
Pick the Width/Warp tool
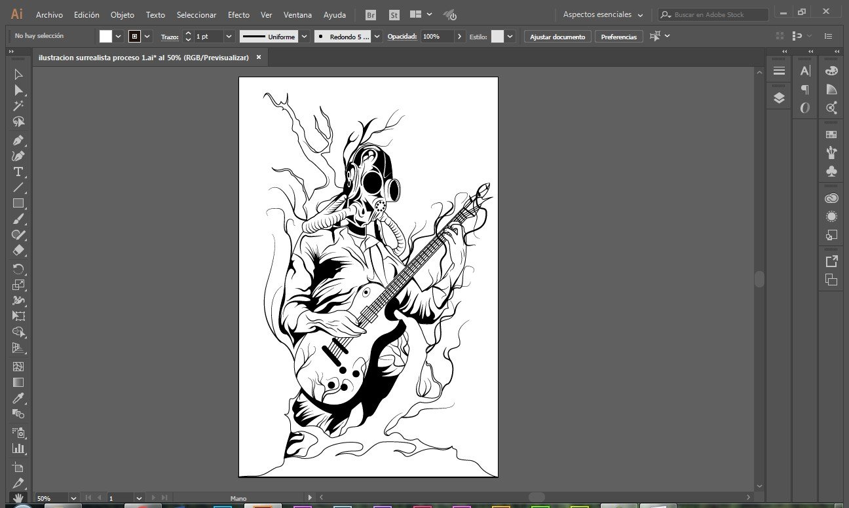point(18,300)
